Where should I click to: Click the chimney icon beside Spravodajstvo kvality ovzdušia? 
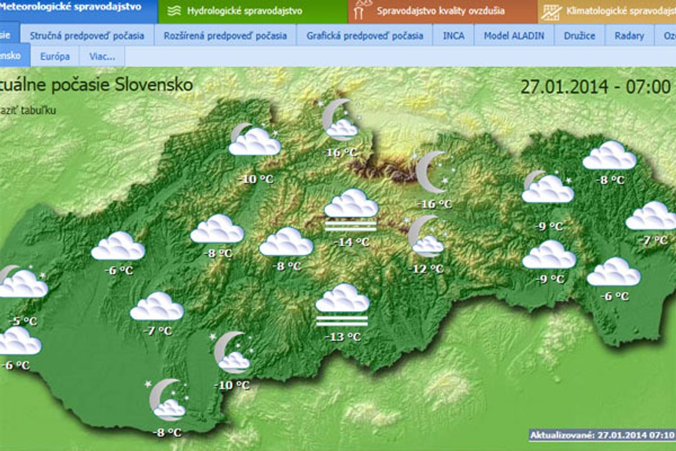tap(360, 11)
